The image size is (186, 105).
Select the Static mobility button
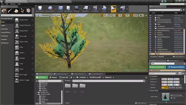[165, 87]
